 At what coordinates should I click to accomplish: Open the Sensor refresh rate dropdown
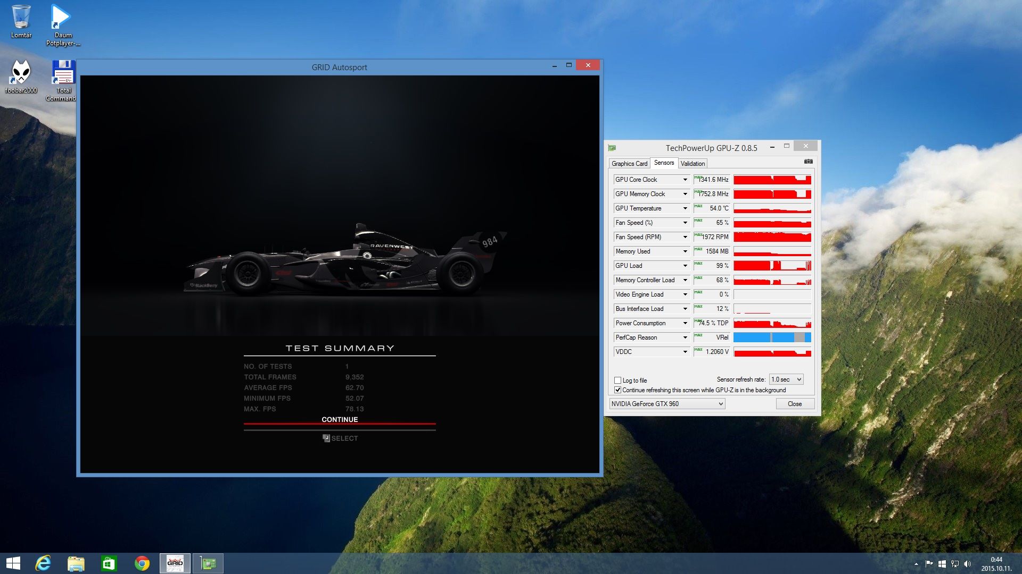[786, 379]
